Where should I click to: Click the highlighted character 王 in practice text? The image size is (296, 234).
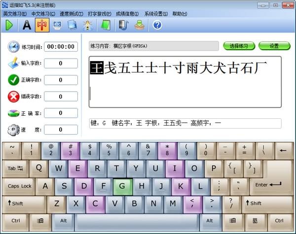tap(97, 68)
